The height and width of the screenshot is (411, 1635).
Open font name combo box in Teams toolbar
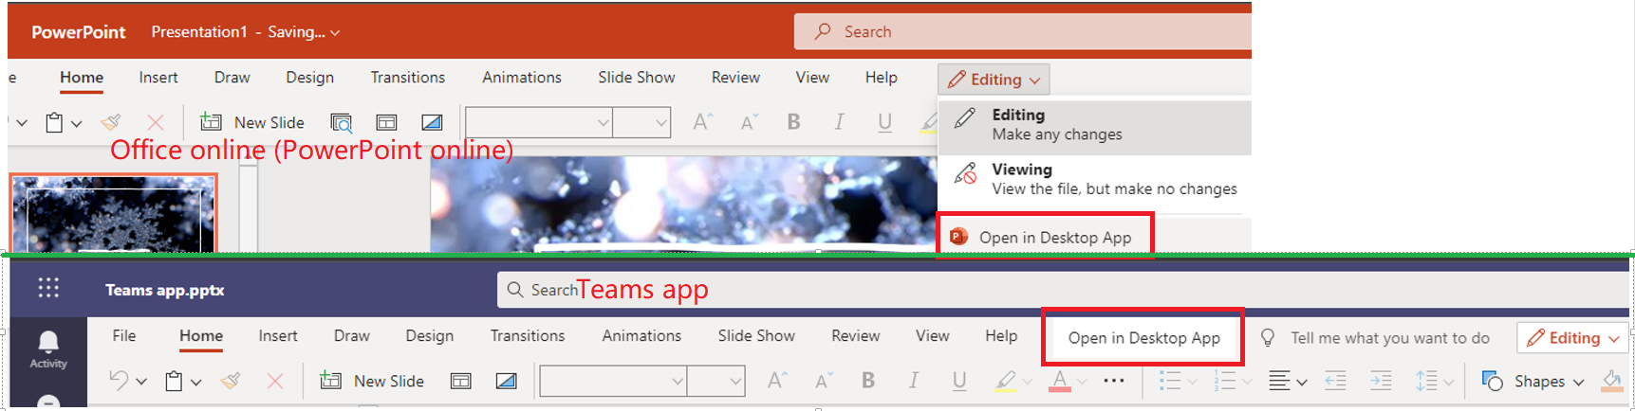click(613, 381)
